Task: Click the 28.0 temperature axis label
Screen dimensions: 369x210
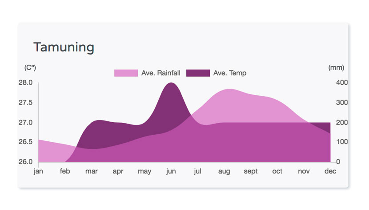Action: (x=26, y=82)
